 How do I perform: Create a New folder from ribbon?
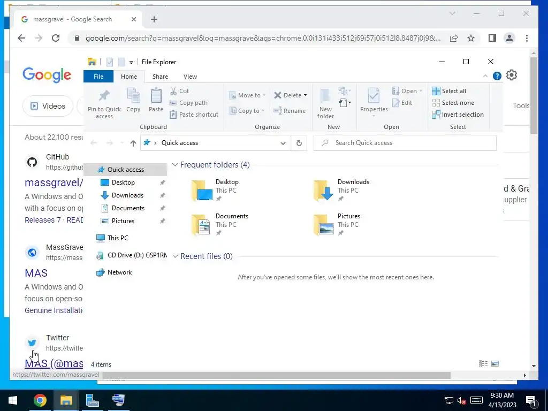click(x=325, y=103)
